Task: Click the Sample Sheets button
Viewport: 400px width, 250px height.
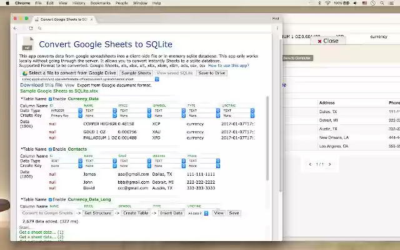Action: point(136,73)
